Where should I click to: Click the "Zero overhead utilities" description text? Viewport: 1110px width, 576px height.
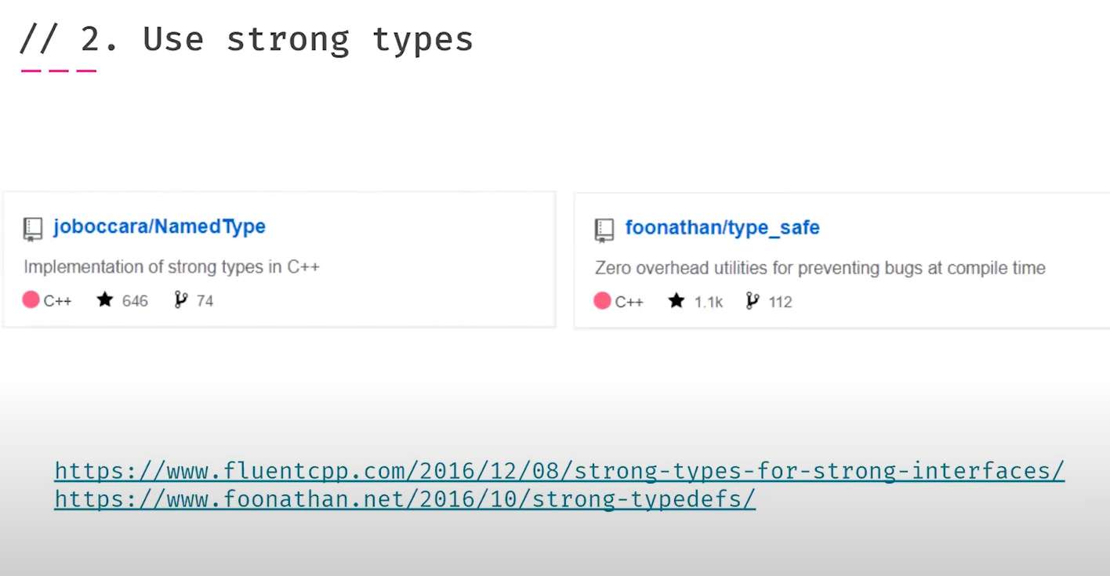coord(820,268)
